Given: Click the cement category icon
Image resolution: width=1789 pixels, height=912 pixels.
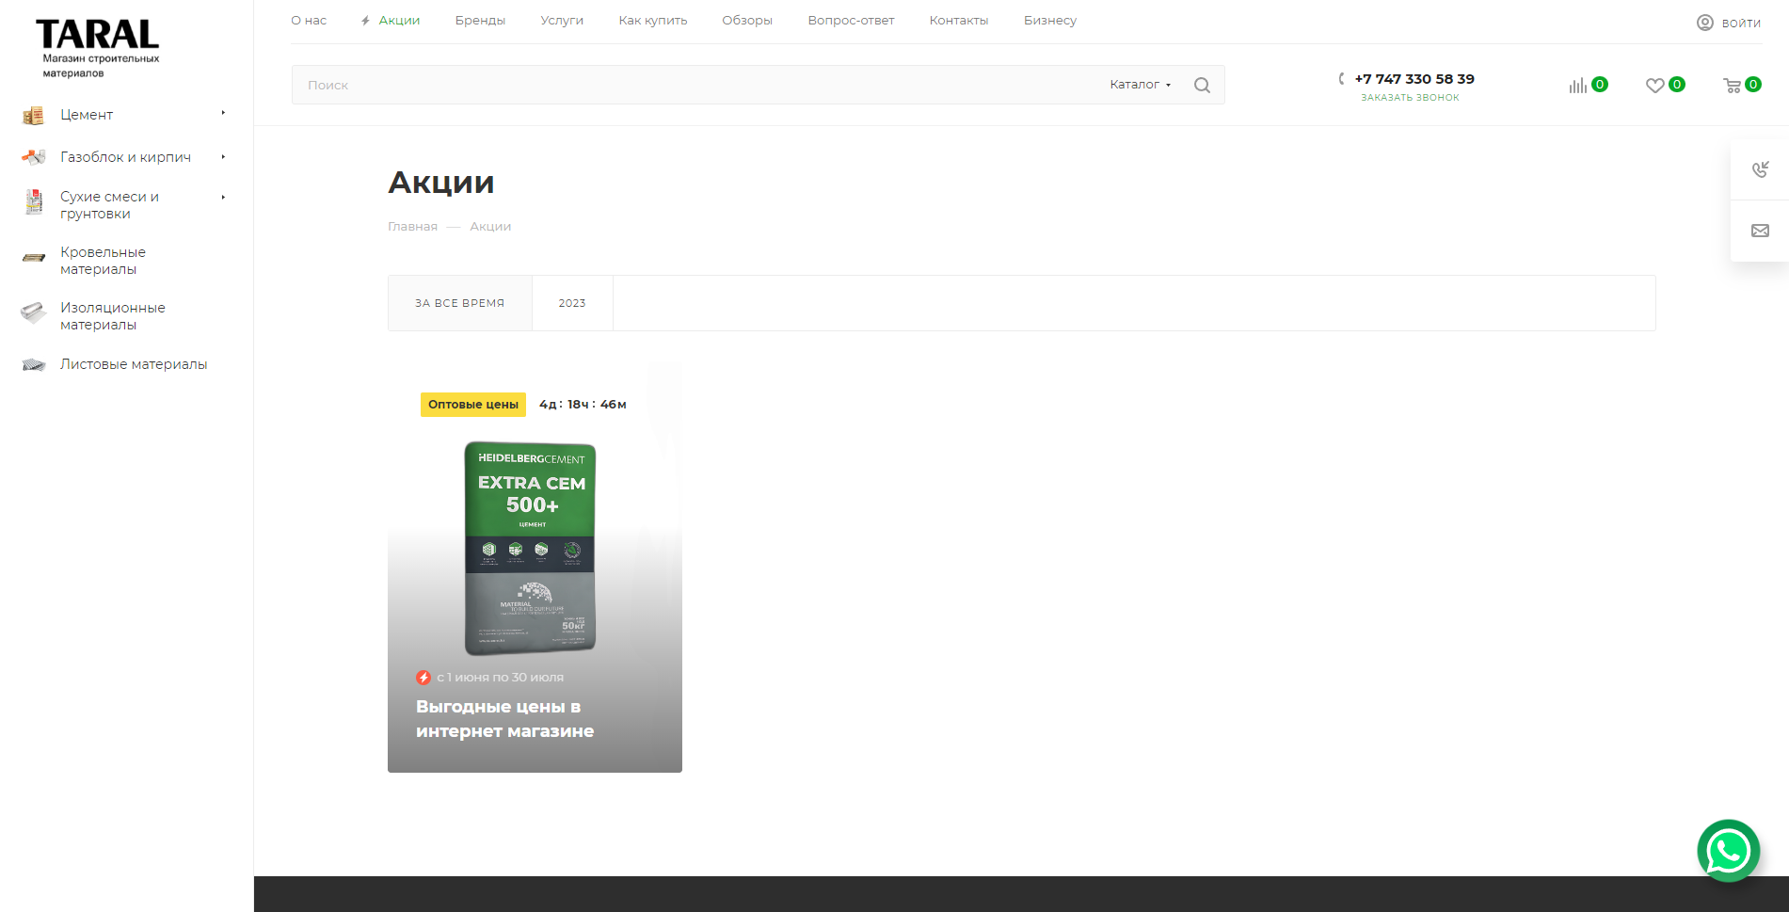Looking at the screenshot, I should coord(34,115).
